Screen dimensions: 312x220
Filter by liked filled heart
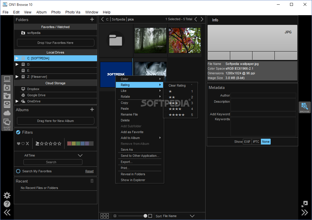[x=18, y=144]
